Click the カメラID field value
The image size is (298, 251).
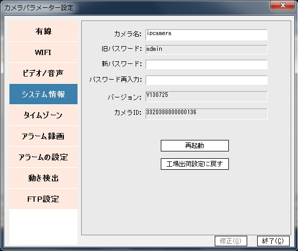click(206, 114)
